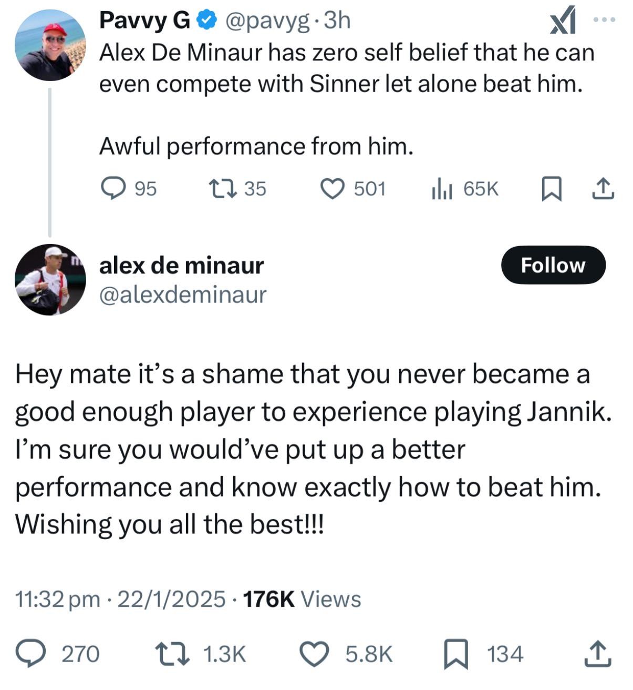Open the Grok icon on Pavvy G's tweet
Viewport: 633px width, 690px height.
tap(563, 22)
